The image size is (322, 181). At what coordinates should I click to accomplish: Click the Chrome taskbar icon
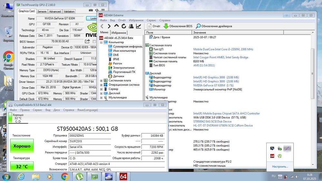[x=65, y=176]
